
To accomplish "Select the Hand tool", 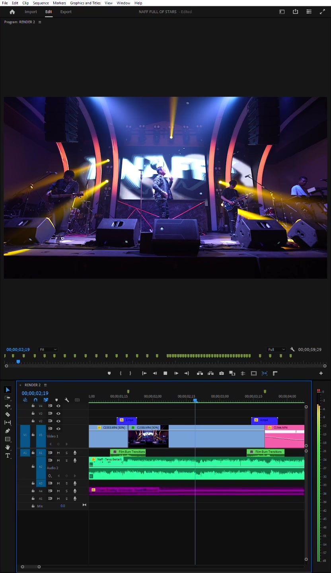I will pyautogui.click(x=8, y=448).
